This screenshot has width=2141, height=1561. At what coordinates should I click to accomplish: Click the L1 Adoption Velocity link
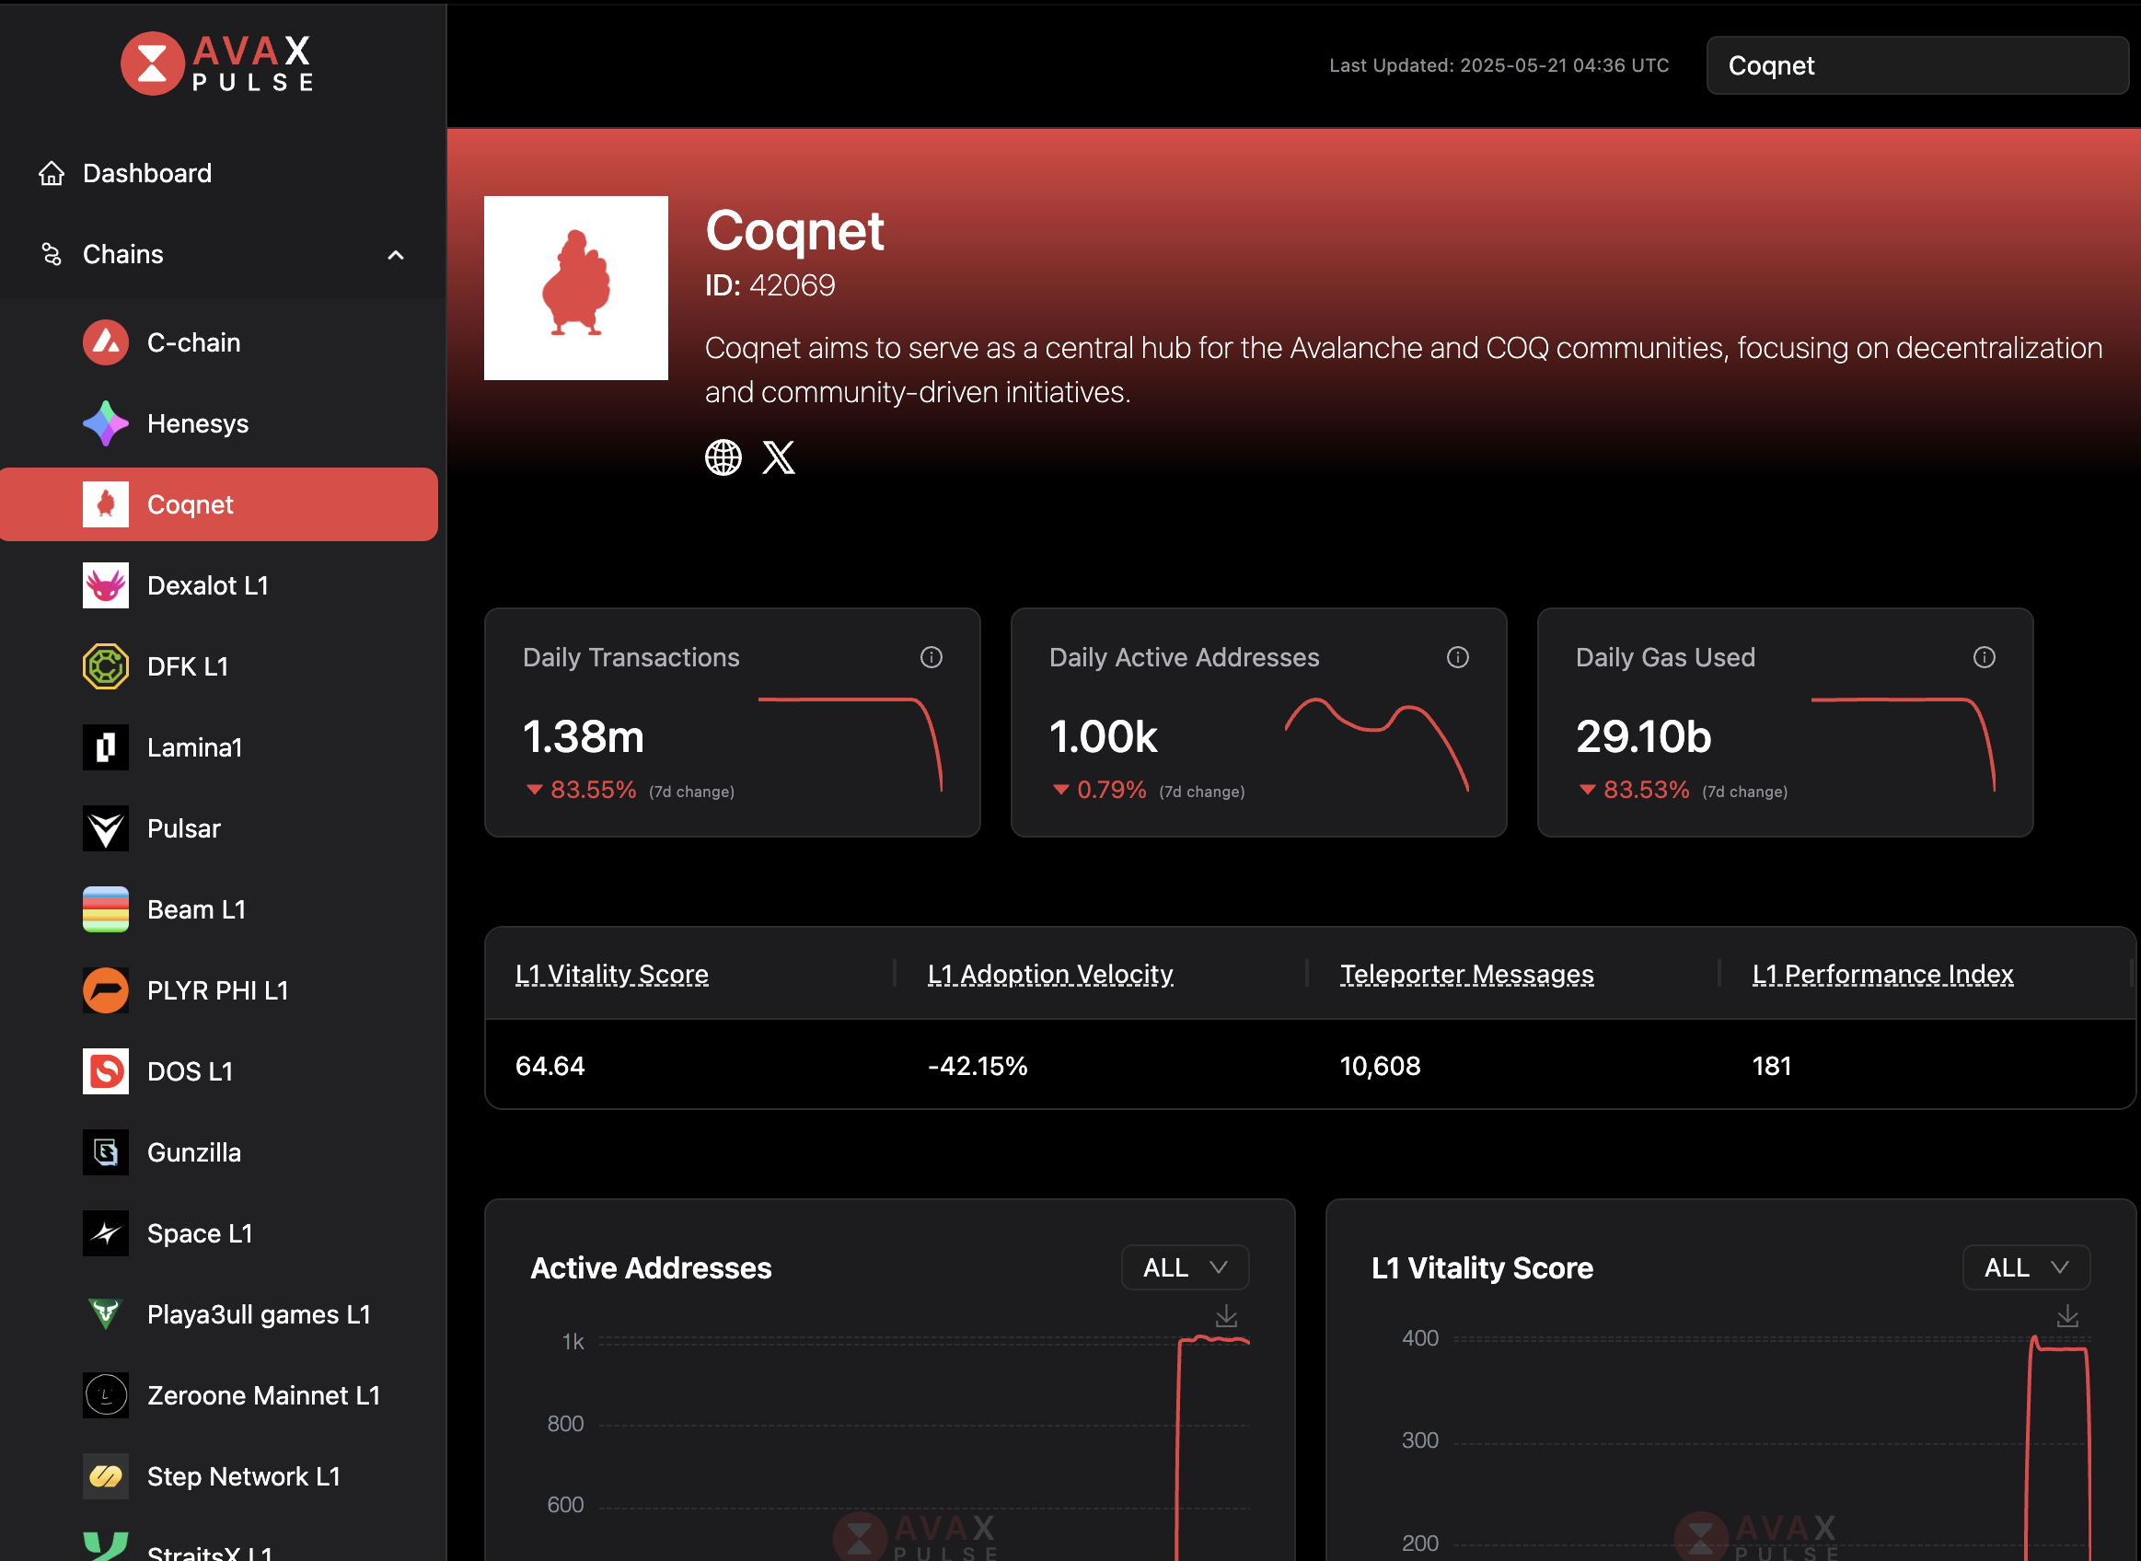click(1049, 974)
